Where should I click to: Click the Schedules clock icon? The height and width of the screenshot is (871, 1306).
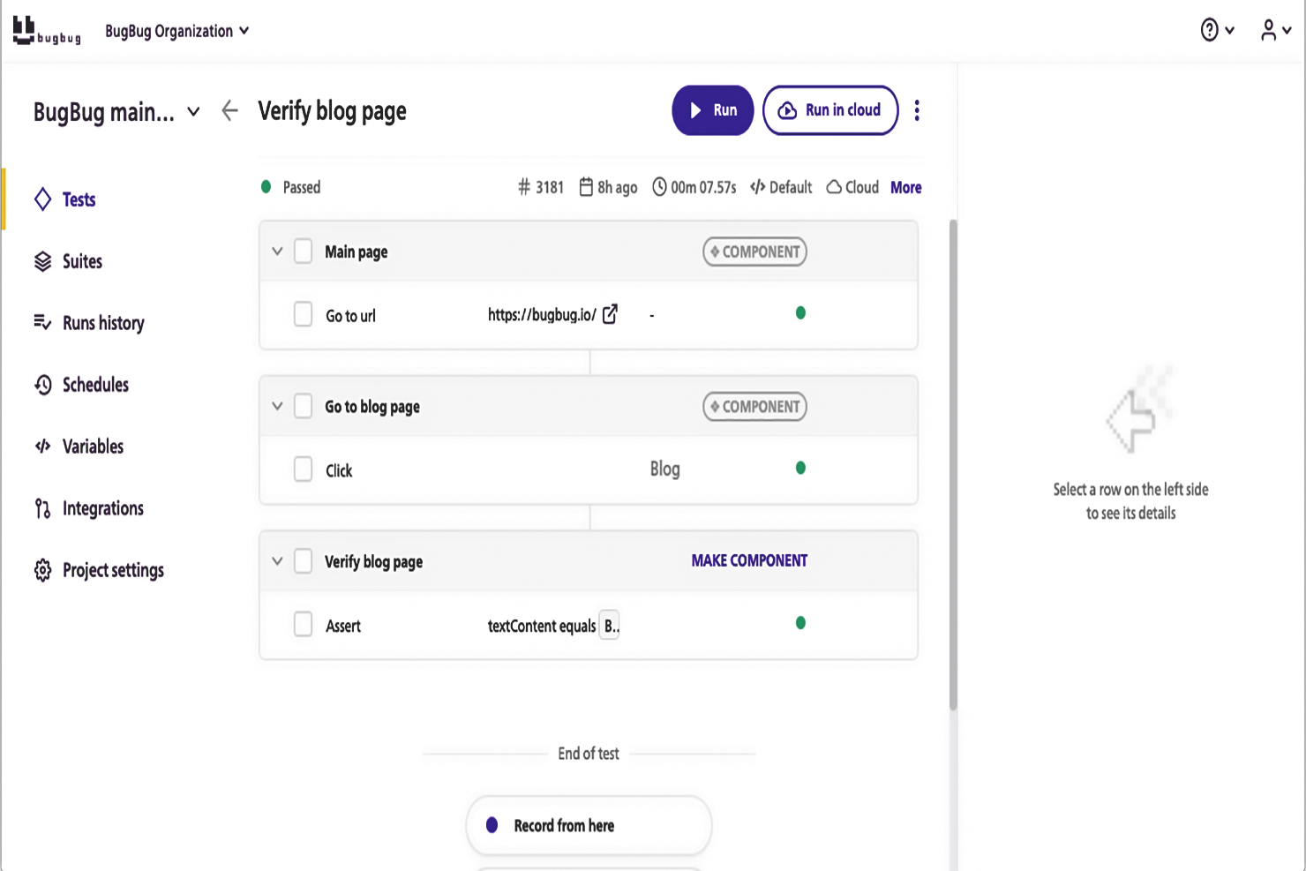42,385
